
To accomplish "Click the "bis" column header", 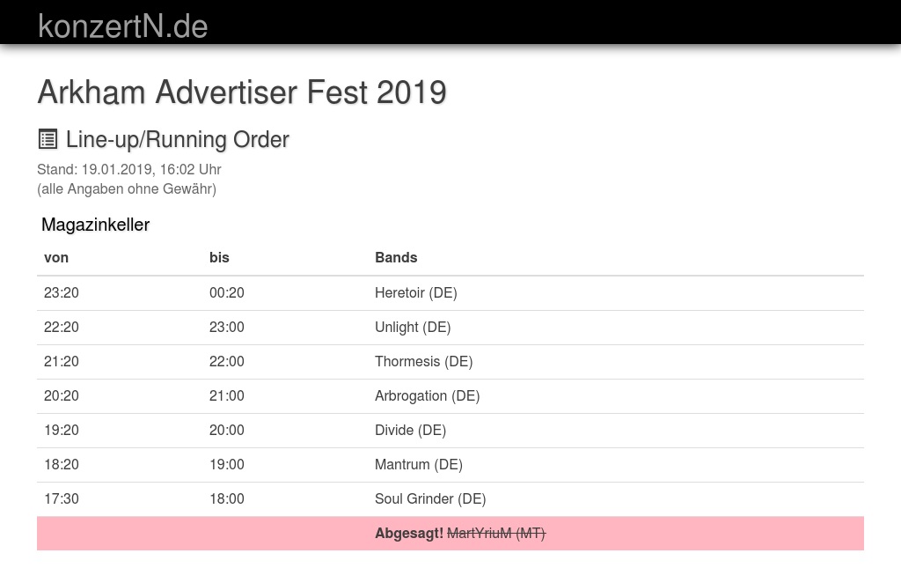I will [x=219, y=257].
